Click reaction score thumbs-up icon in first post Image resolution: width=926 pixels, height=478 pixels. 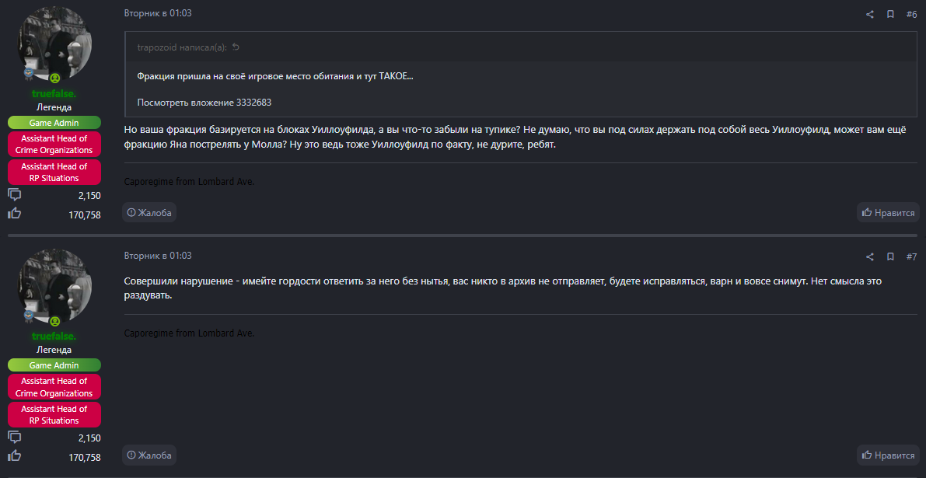(15, 213)
